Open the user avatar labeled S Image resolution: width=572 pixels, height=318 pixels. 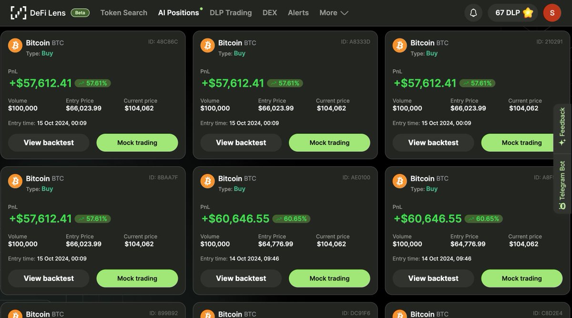point(552,13)
